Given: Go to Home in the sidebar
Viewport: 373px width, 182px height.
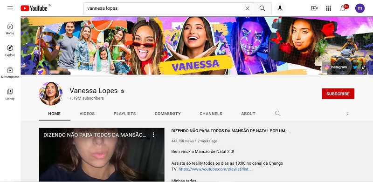Looking at the screenshot, I should click(10, 29).
